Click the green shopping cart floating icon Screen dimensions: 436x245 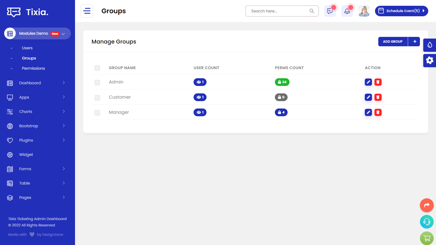[x=427, y=238]
